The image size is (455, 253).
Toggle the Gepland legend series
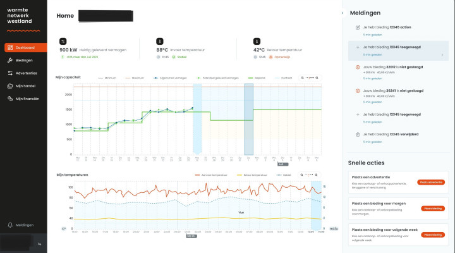257,78
